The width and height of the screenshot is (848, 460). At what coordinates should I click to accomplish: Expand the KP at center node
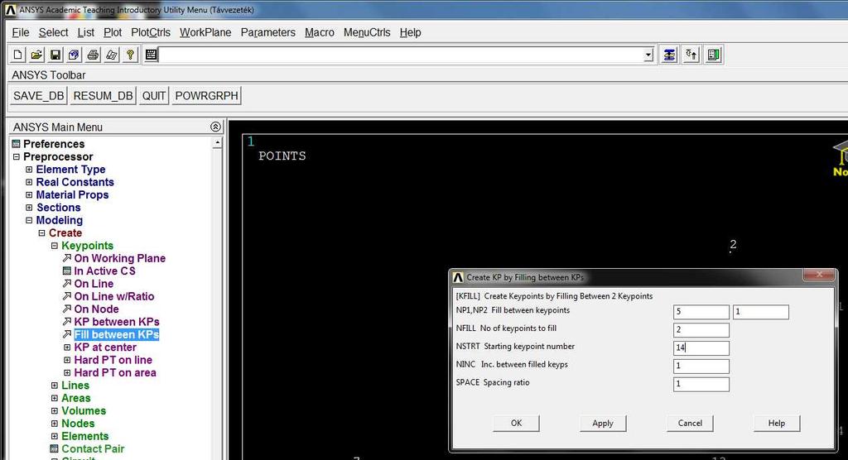tap(67, 347)
